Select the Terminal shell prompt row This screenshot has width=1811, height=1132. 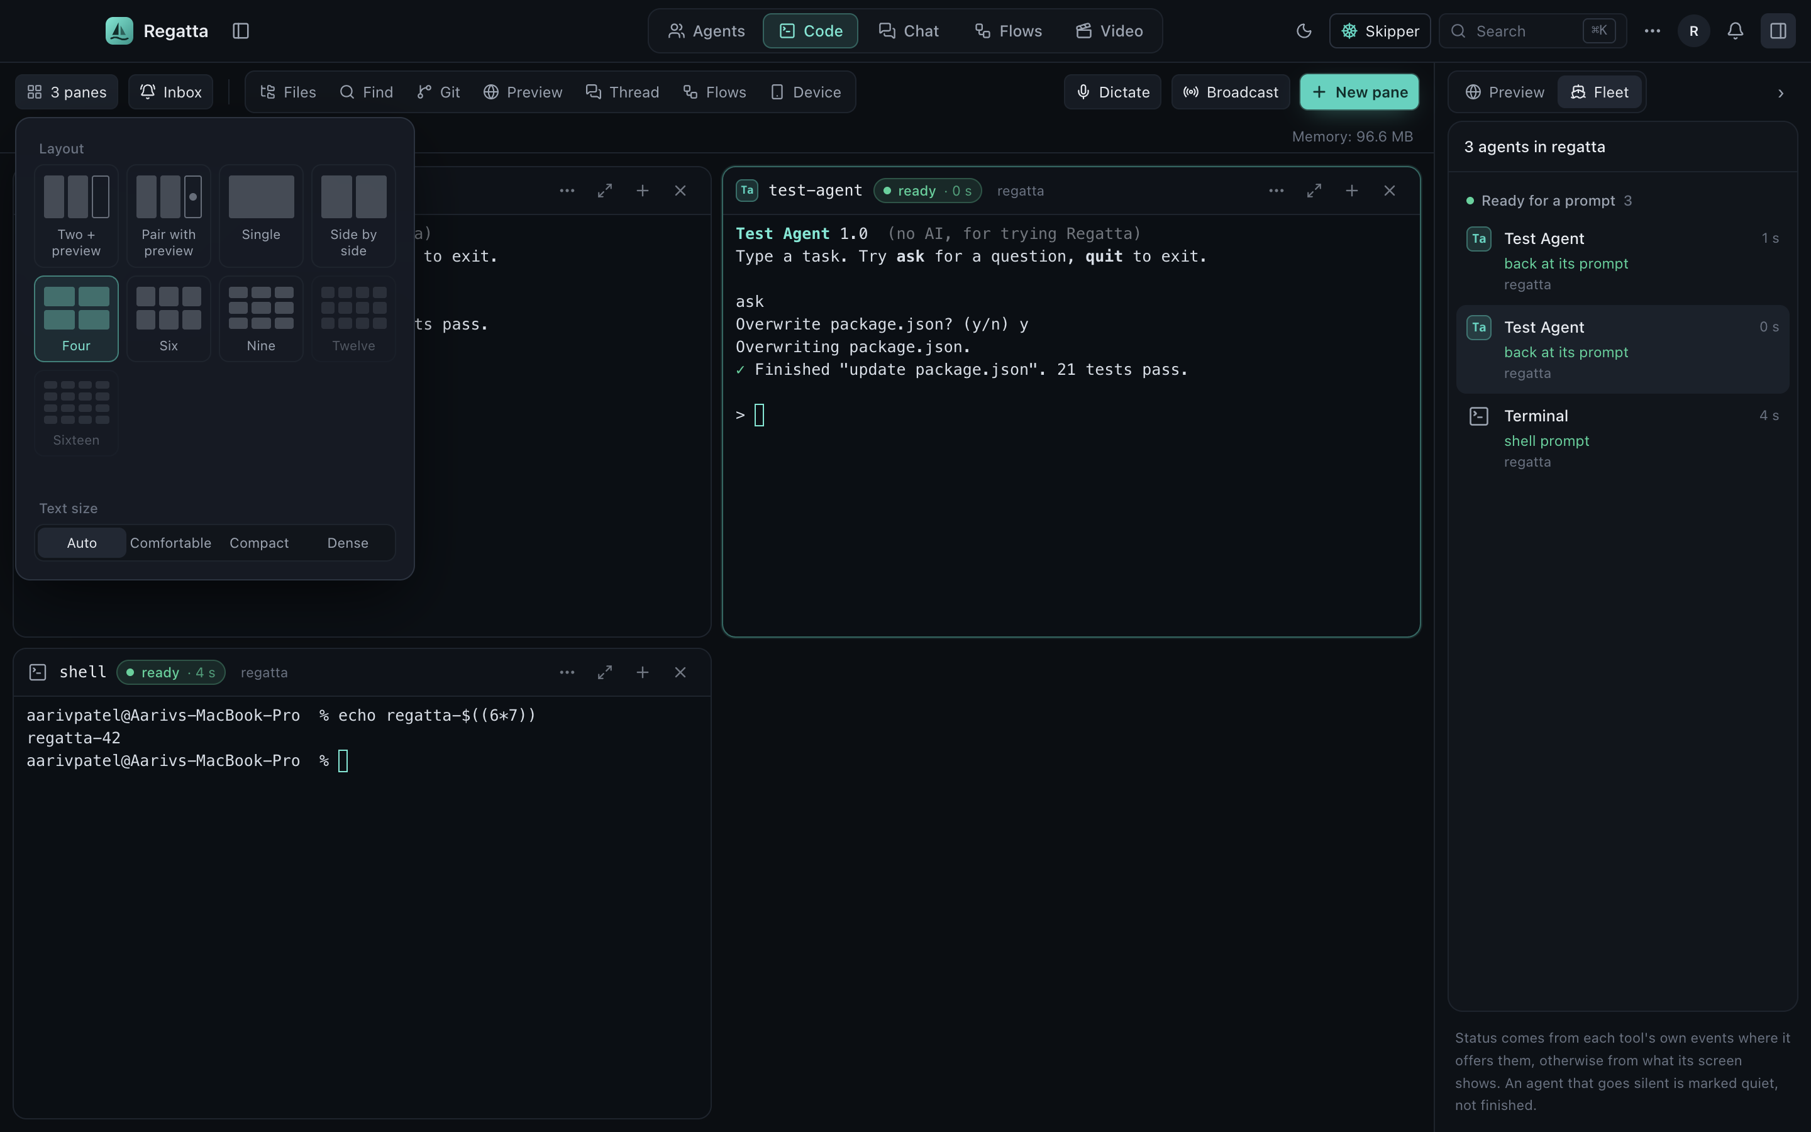pyautogui.click(x=1622, y=438)
